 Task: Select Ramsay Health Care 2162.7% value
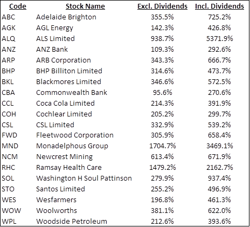point(219,168)
